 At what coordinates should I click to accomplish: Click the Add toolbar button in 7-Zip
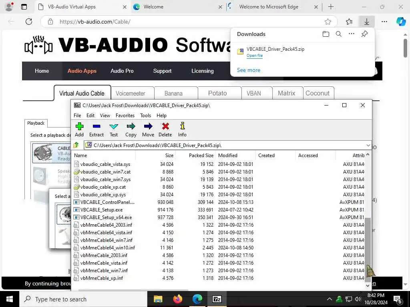click(79, 130)
